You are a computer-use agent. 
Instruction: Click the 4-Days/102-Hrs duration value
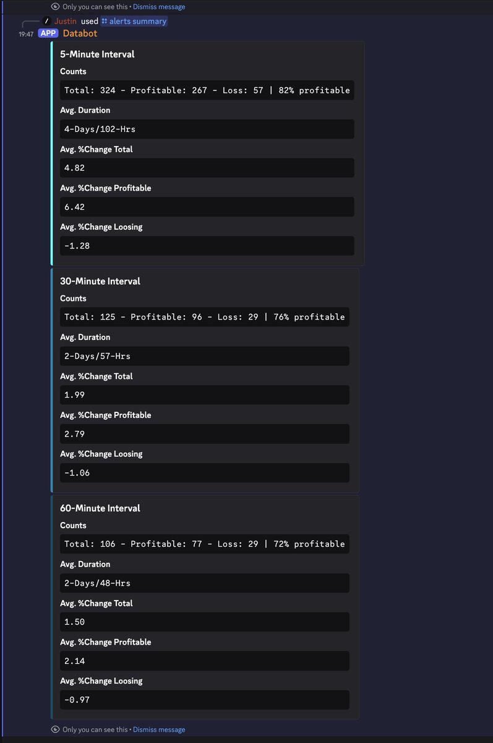[207, 129]
